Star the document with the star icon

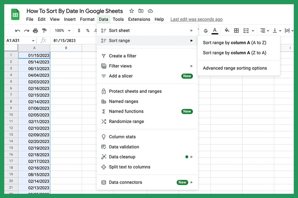(131, 11)
